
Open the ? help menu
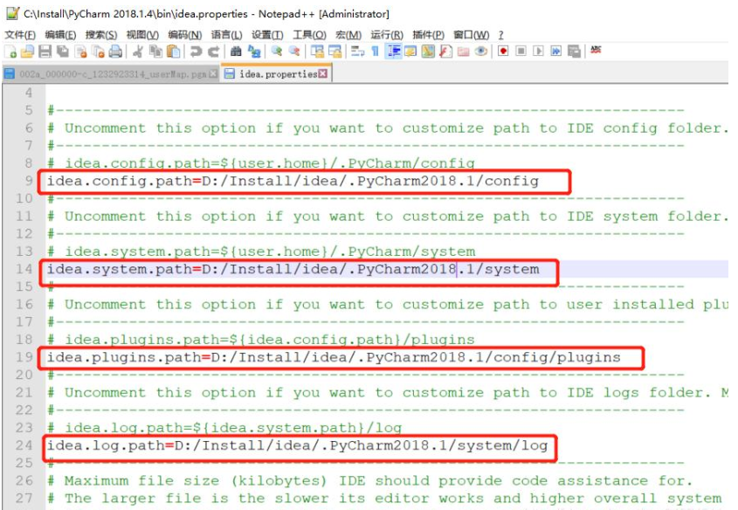[x=500, y=35]
